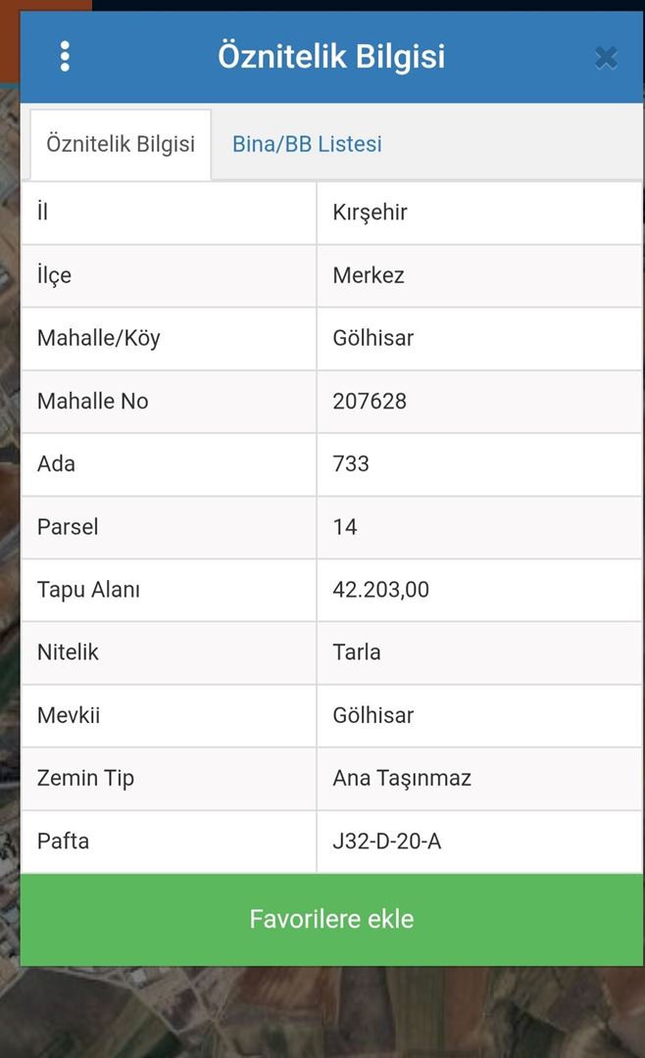Select the Merkez value for İlçe
This screenshot has height=1058, width=645.
pos(369,275)
